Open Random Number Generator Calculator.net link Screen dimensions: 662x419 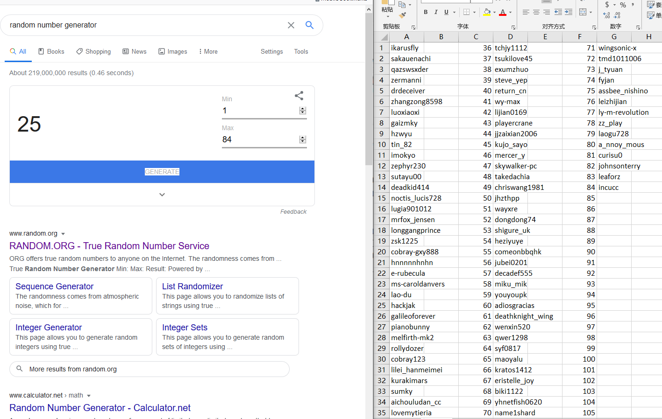tap(100, 408)
